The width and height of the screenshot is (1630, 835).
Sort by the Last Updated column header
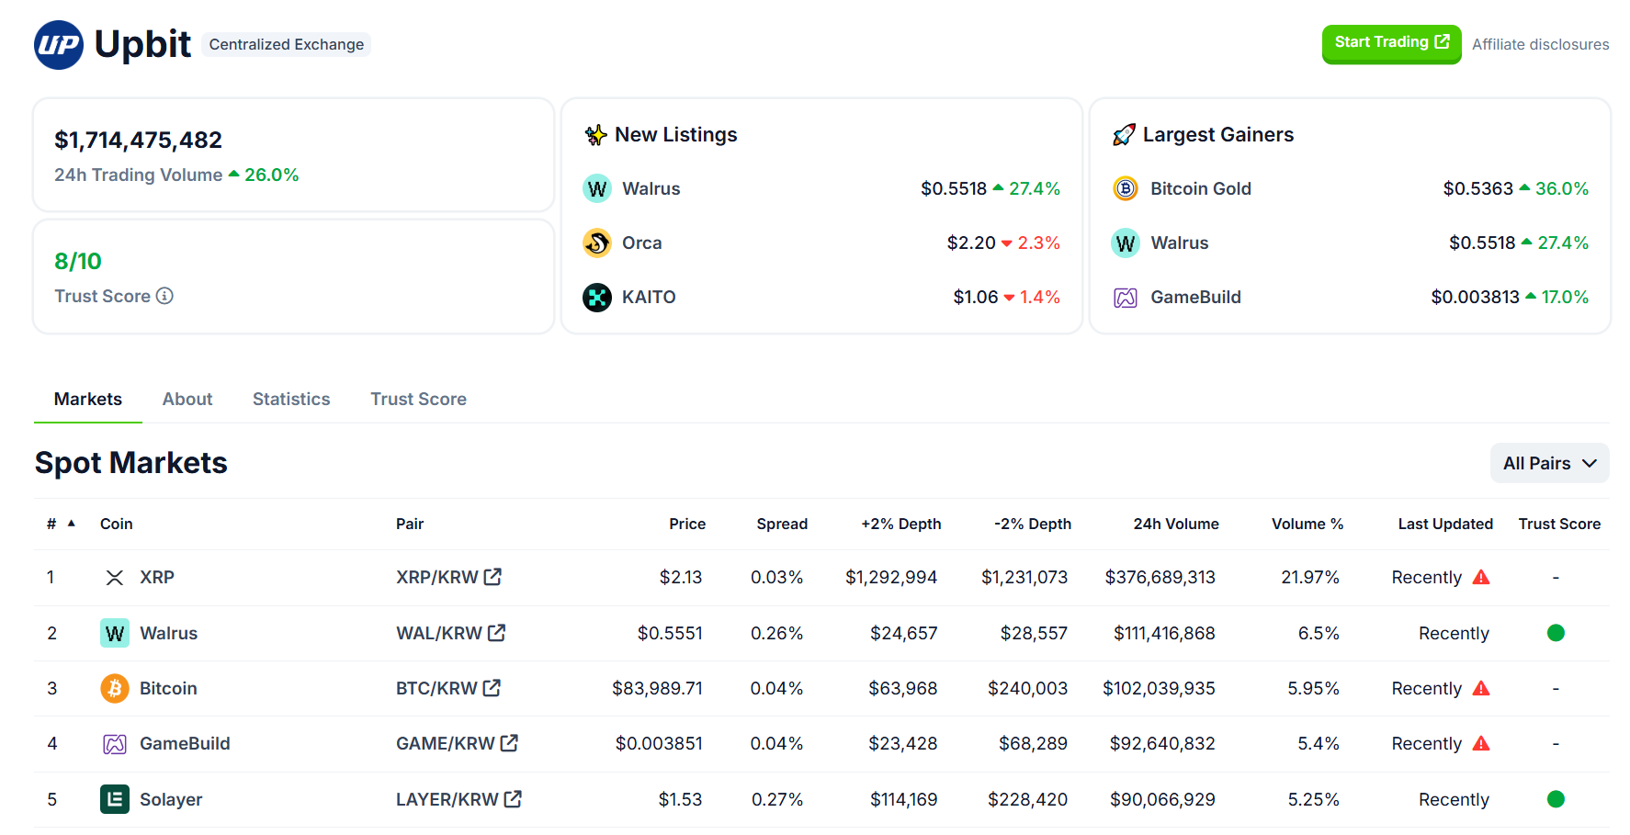[1445, 524]
